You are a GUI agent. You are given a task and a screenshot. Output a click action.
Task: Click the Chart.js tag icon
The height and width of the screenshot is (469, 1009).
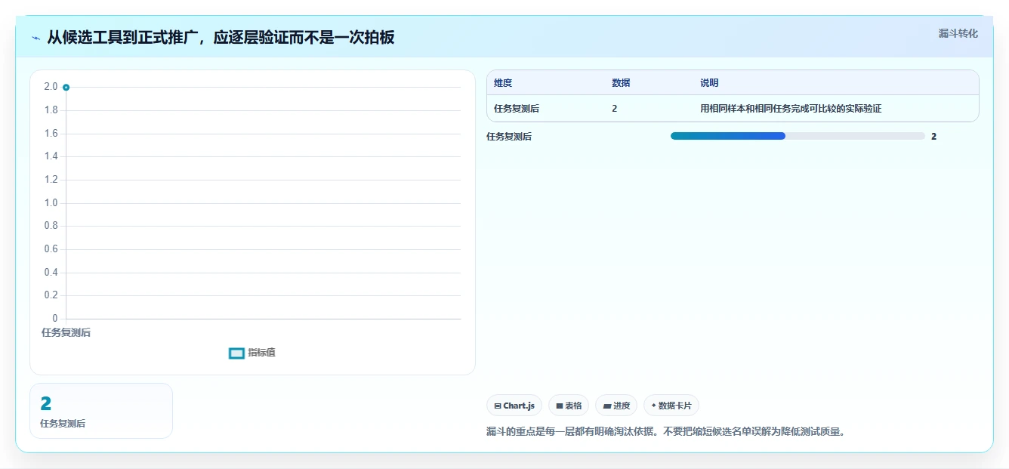[x=498, y=406]
